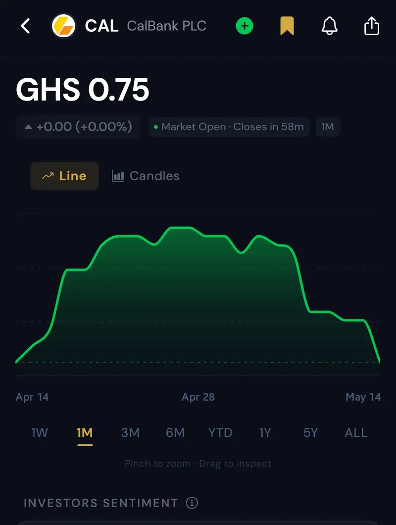The height and width of the screenshot is (525, 396).
Task: Tap the Apr 28 axis label
Action: pos(198,397)
